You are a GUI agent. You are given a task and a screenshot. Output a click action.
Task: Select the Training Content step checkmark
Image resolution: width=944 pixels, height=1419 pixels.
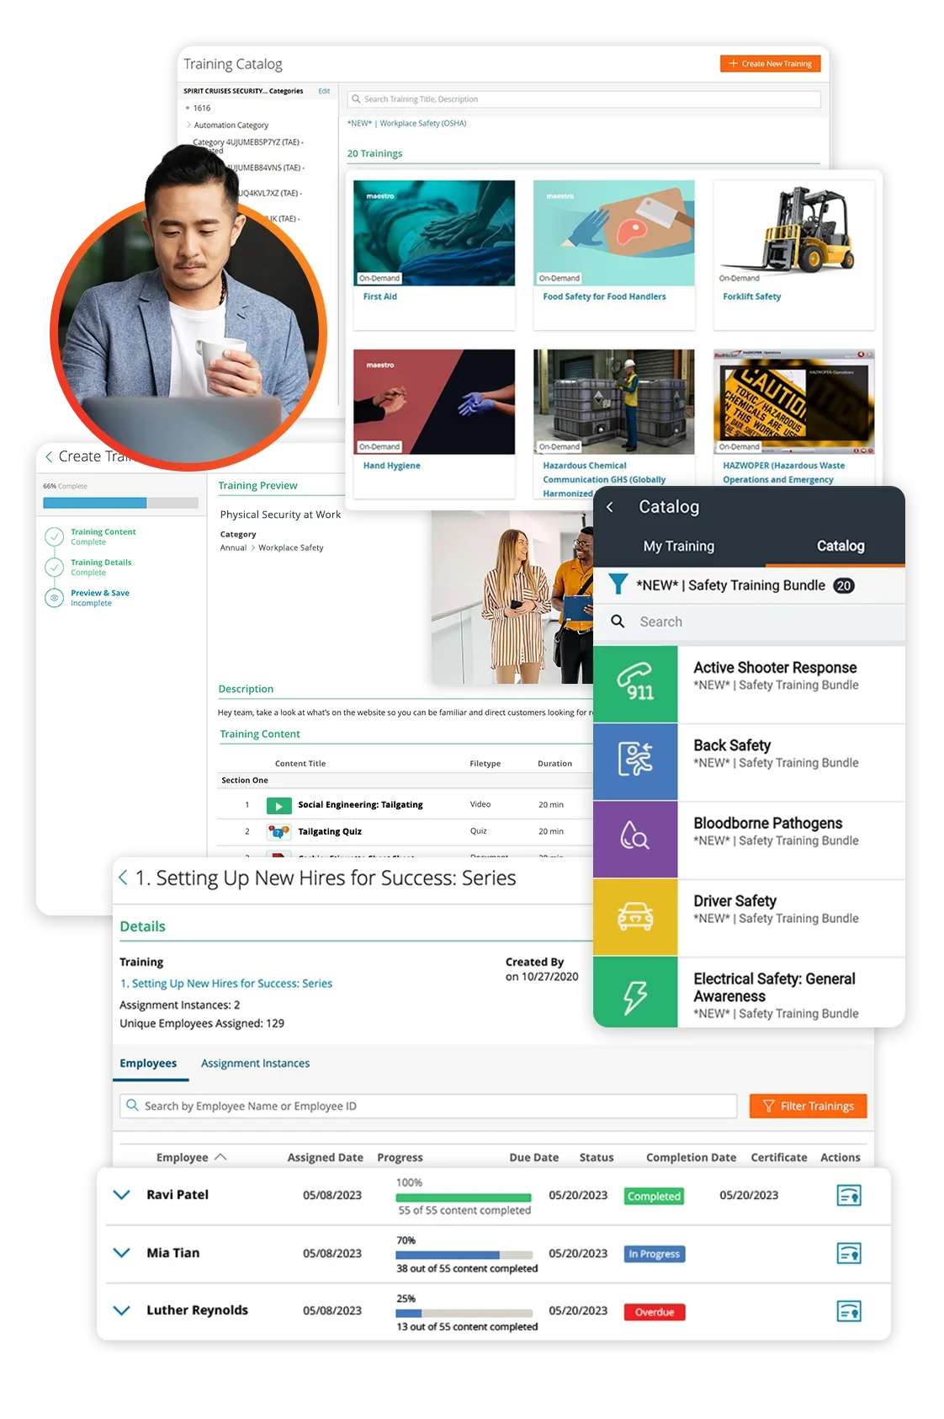point(55,536)
